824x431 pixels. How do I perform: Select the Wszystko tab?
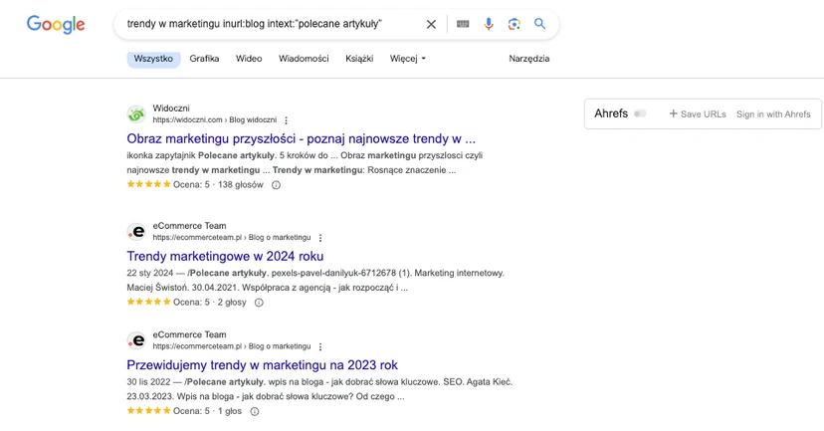[x=153, y=59]
